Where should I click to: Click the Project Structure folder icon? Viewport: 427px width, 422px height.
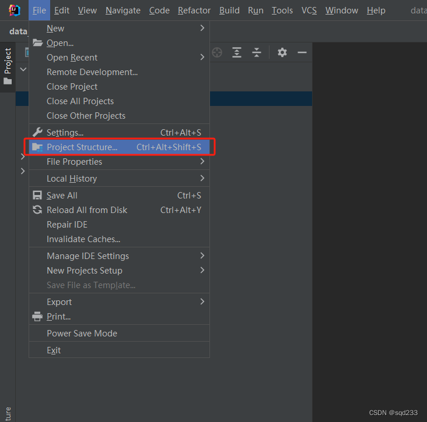37,147
